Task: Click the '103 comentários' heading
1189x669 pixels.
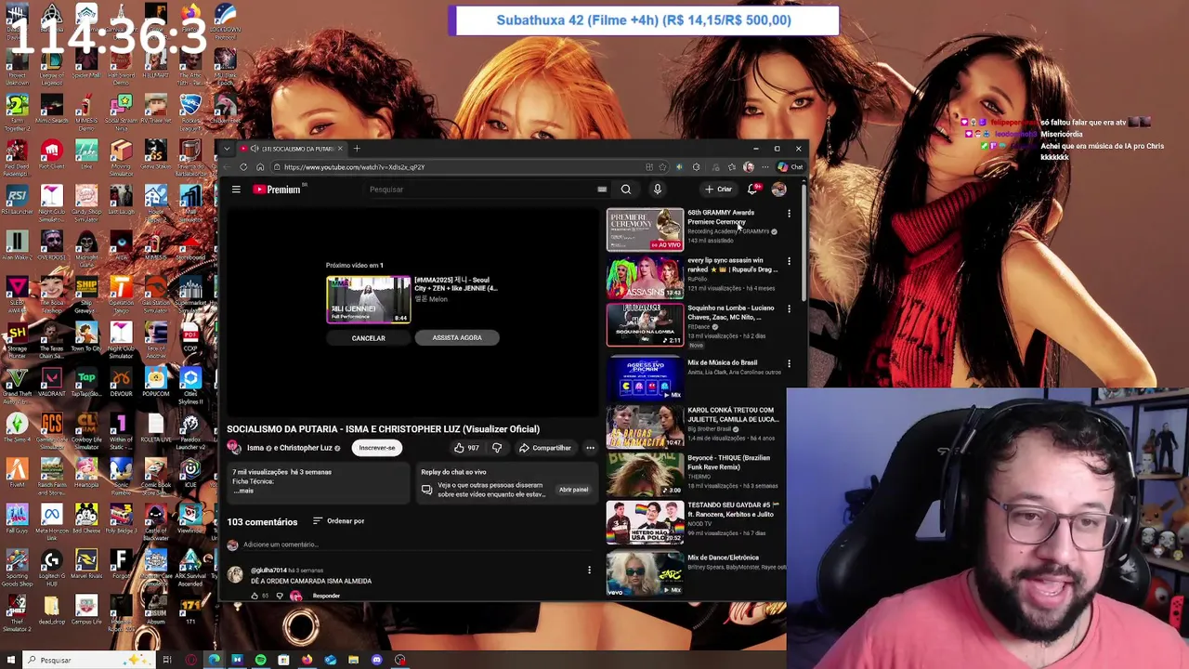Action: tap(262, 522)
